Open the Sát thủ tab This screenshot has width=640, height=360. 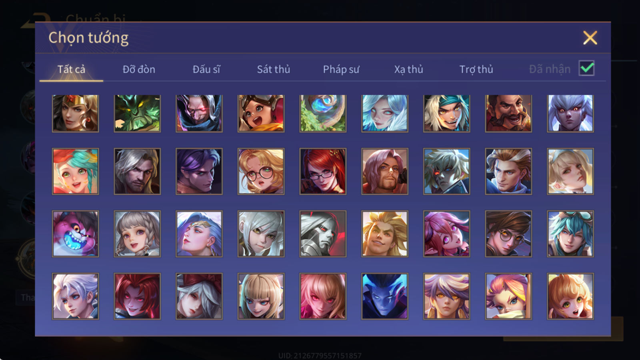click(x=274, y=70)
